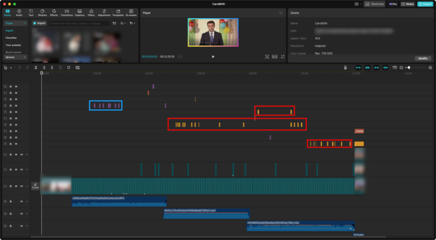436x240 pixels.
Task: Expand the Yours source dropdown
Action: click(16, 24)
